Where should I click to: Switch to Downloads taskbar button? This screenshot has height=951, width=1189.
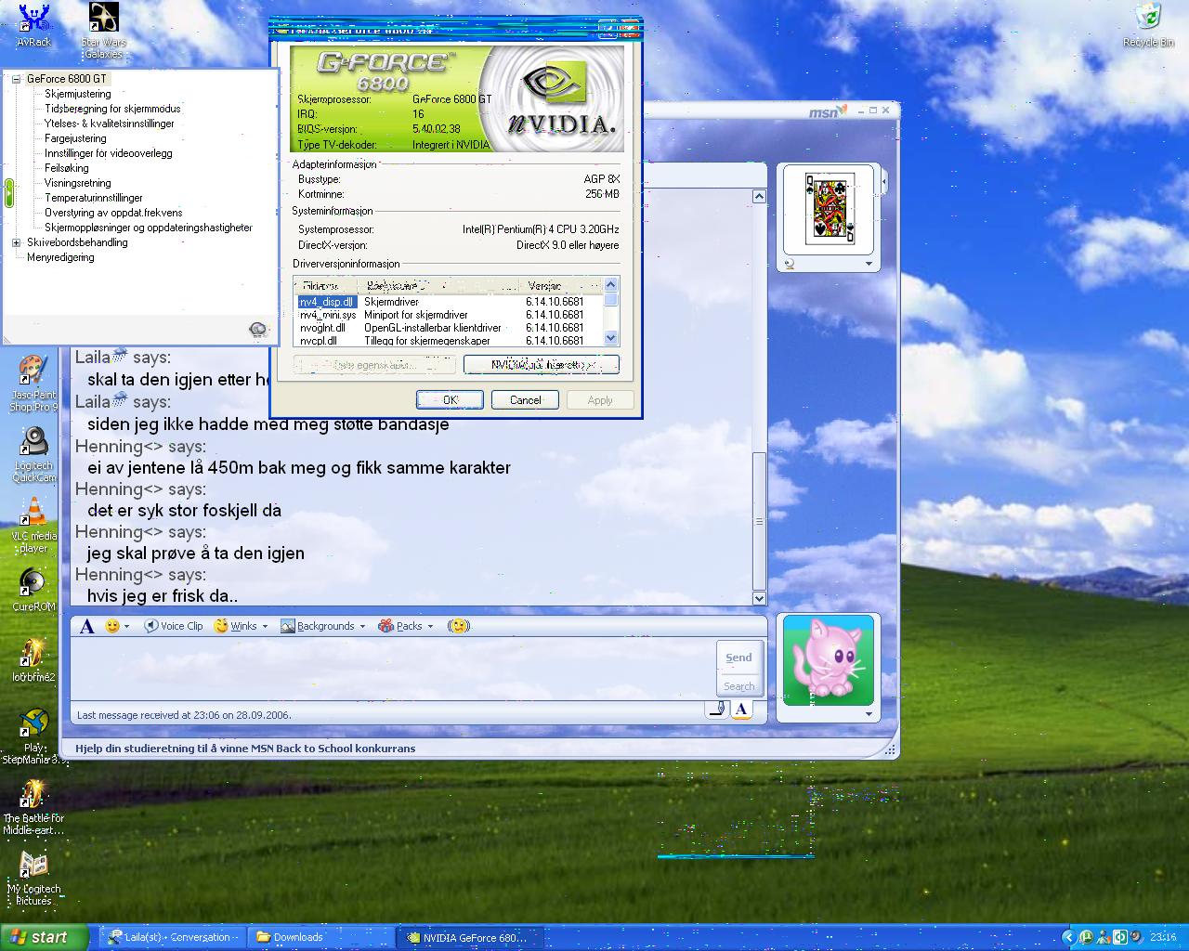(x=320, y=938)
